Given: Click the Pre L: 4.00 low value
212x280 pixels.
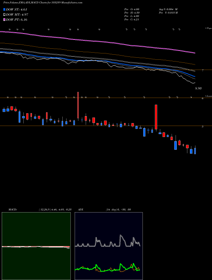Looking at the screenshot, I should click(132, 16).
